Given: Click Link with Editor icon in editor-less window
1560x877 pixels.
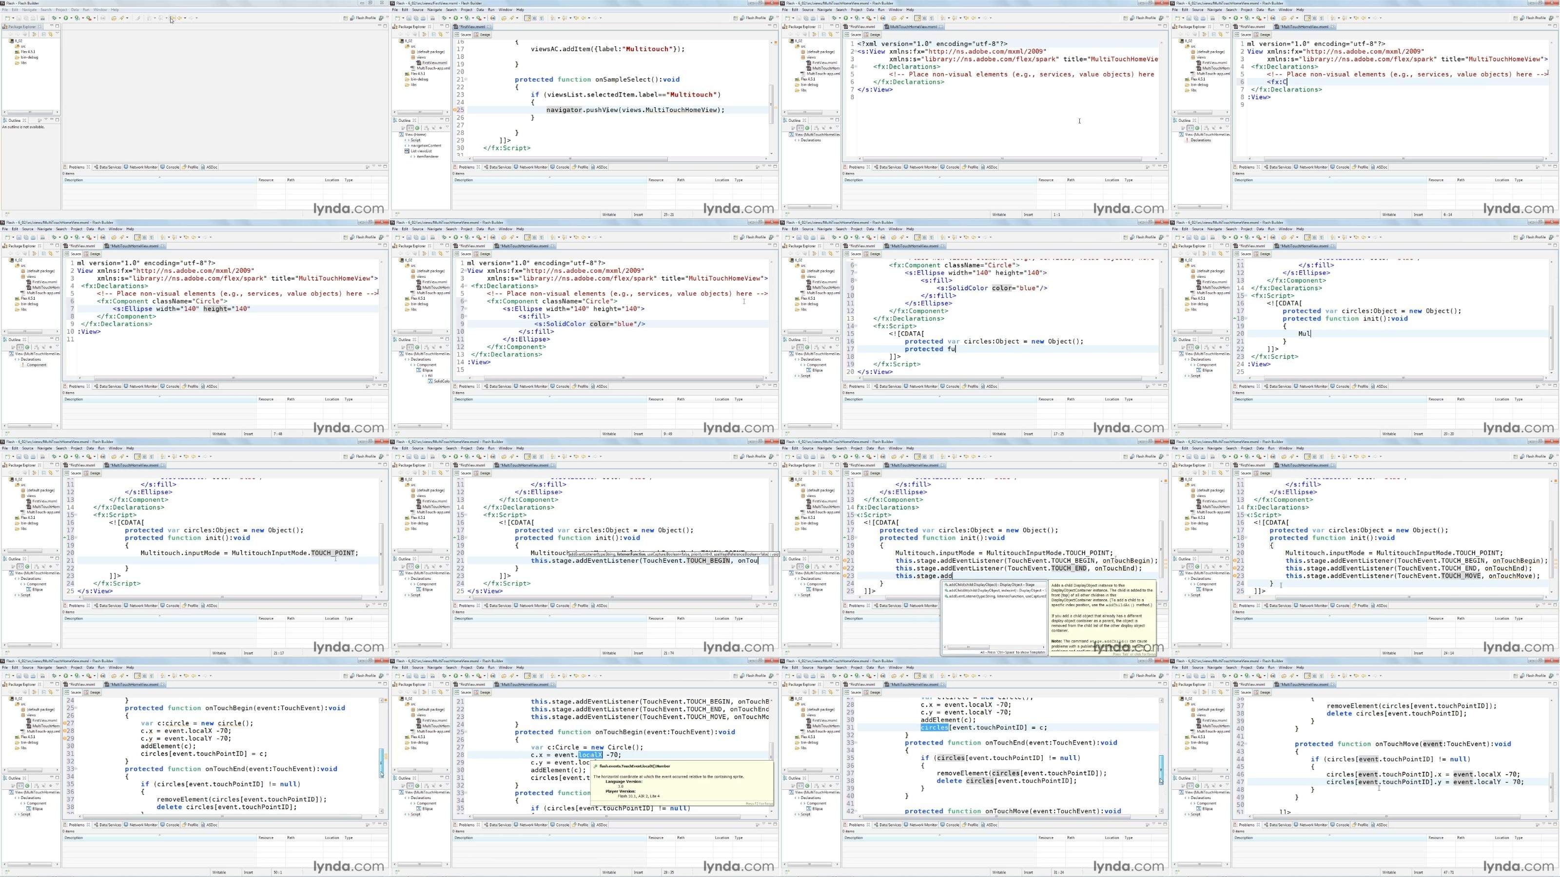Looking at the screenshot, I should pyautogui.click(x=50, y=35).
